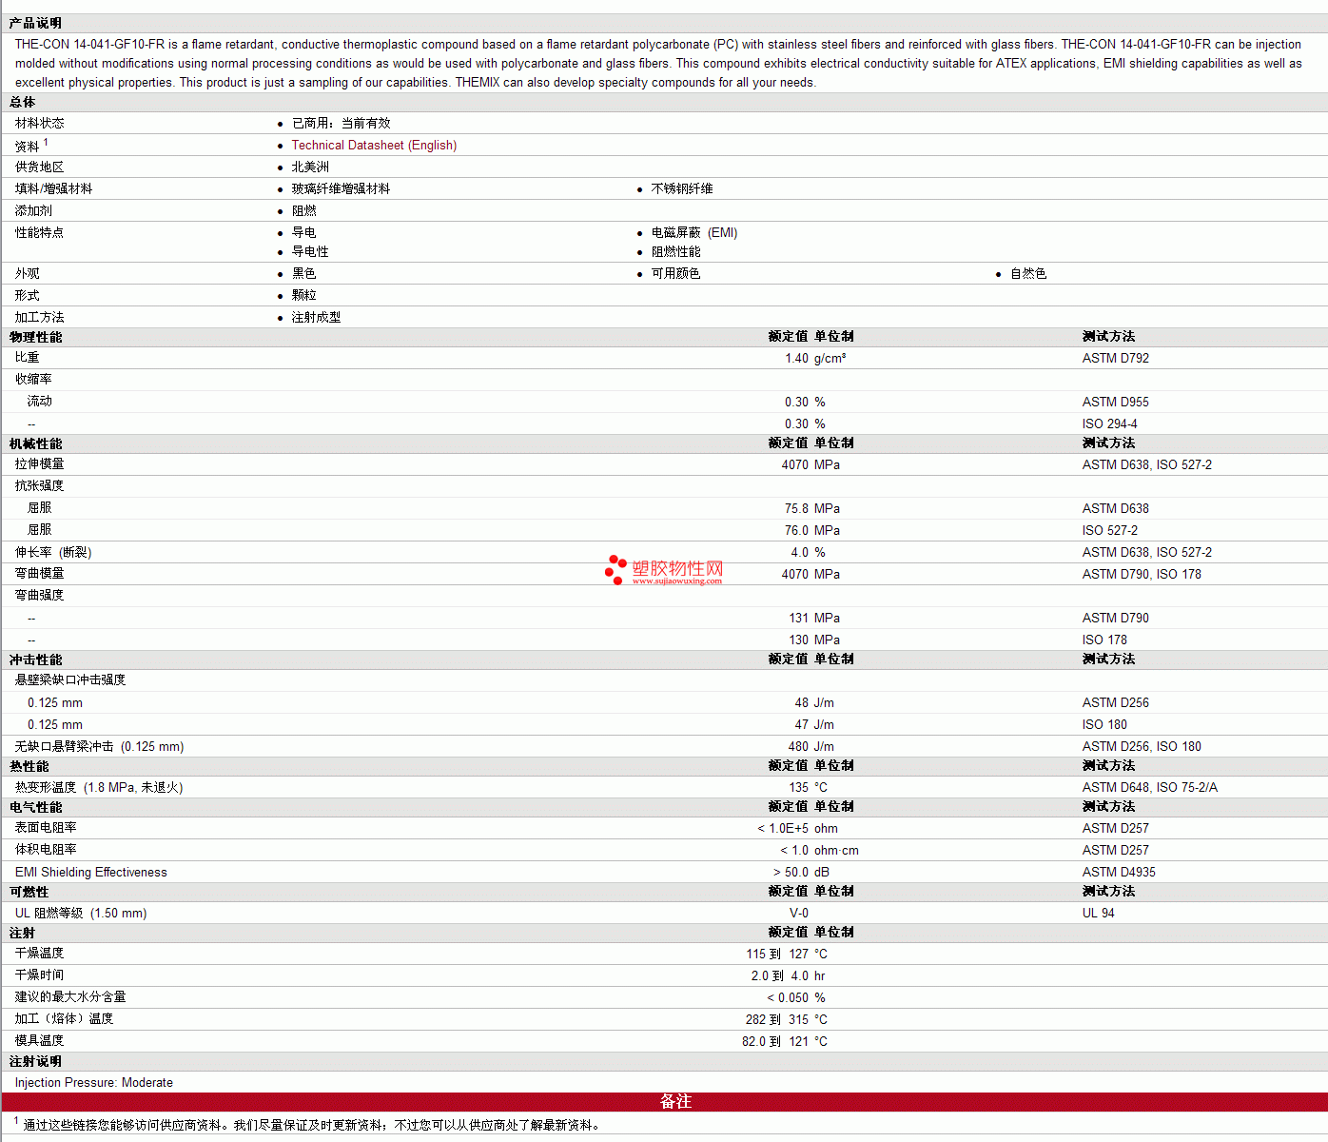Click the 不锈钢纤维 entry

(x=682, y=189)
